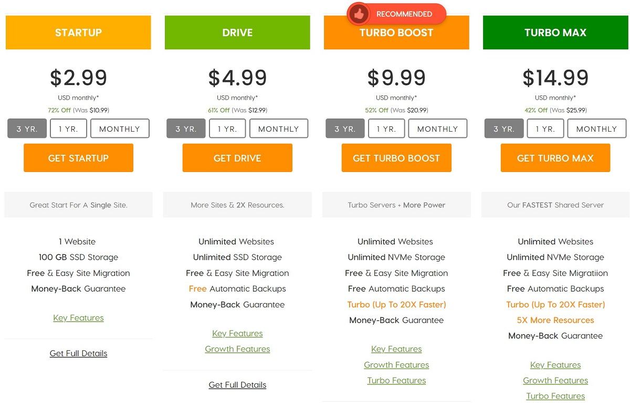Select 3 YR. billing for Turbo Boost plan
This screenshot has width=630, height=407.
point(345,128)
